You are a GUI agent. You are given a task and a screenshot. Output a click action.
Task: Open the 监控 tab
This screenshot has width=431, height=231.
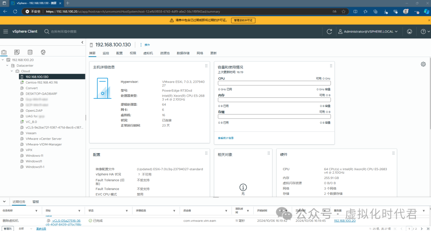coord(106,53)
